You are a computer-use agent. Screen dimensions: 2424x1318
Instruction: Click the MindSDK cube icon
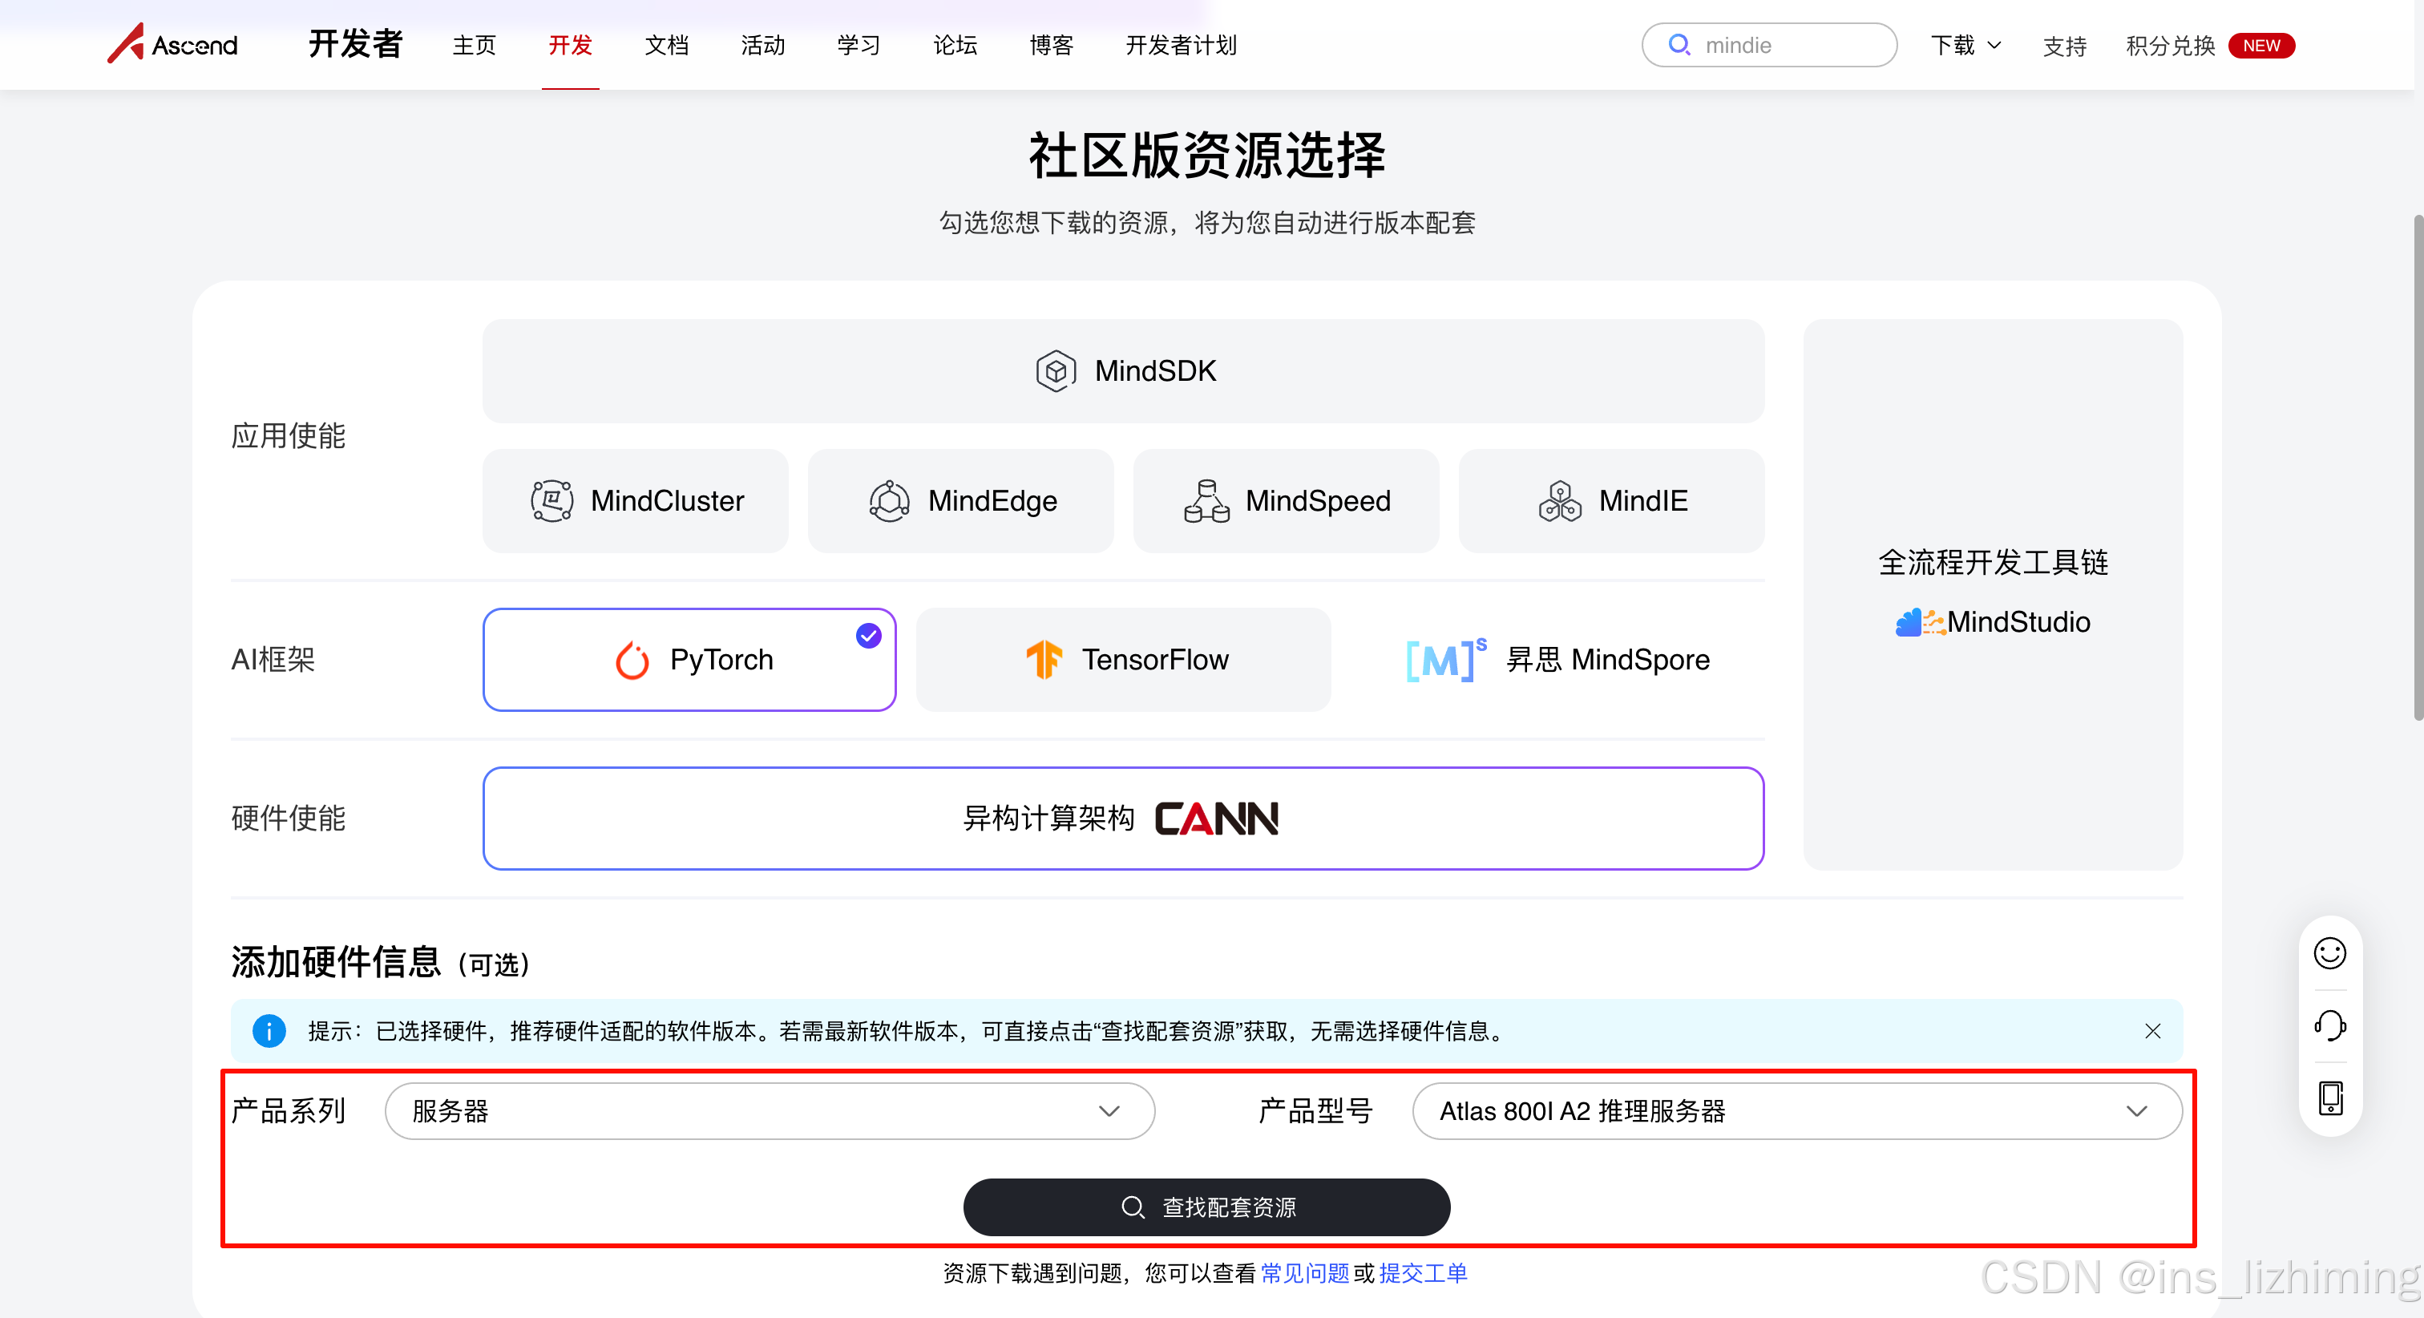1055,371
